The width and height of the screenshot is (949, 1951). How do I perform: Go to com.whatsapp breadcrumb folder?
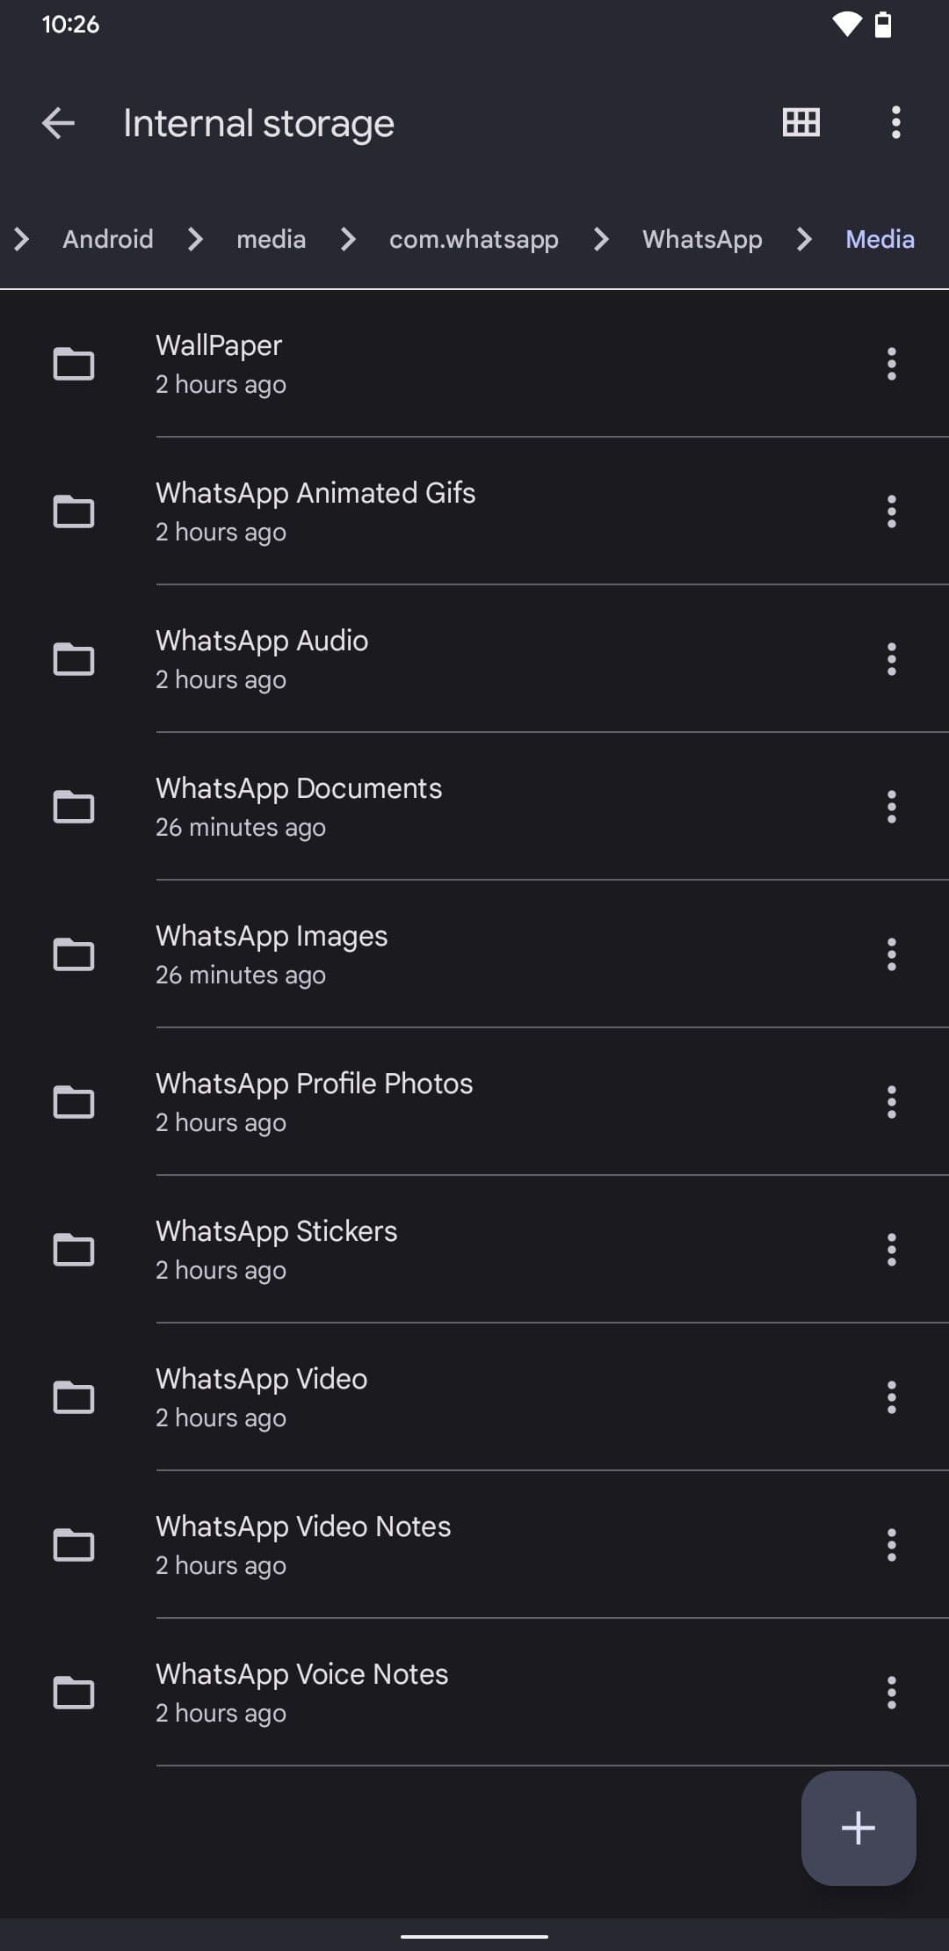(474, 239)
